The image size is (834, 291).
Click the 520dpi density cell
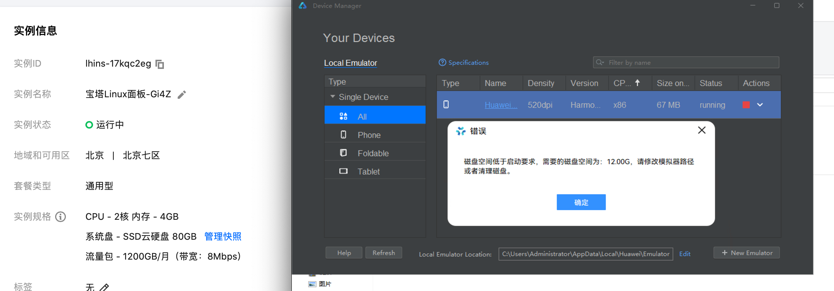540,105
